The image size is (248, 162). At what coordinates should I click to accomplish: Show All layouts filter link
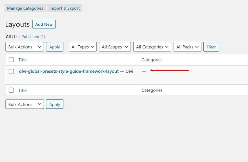[x=8, y=37]
